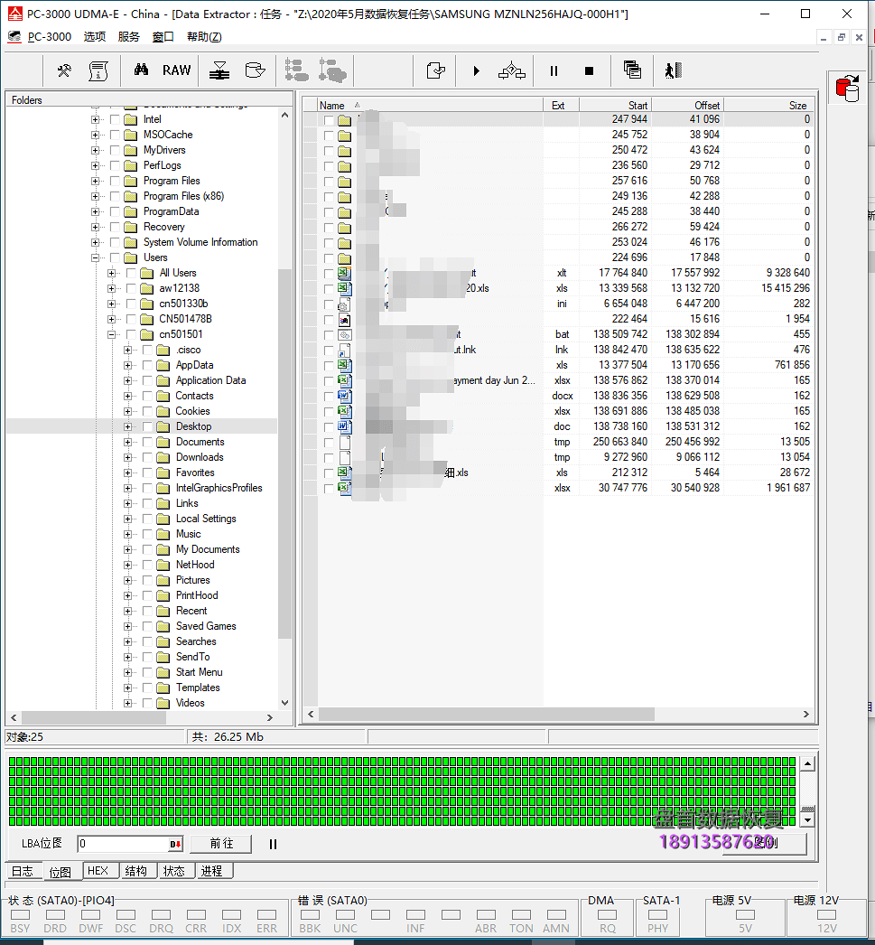
Task: Tick the Downloads folder checkbox
Action: pyautogui.click(x=147, y=457)
